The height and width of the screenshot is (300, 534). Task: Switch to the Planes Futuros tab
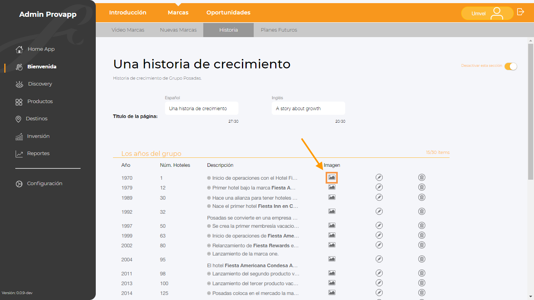[x=279, y=30]
